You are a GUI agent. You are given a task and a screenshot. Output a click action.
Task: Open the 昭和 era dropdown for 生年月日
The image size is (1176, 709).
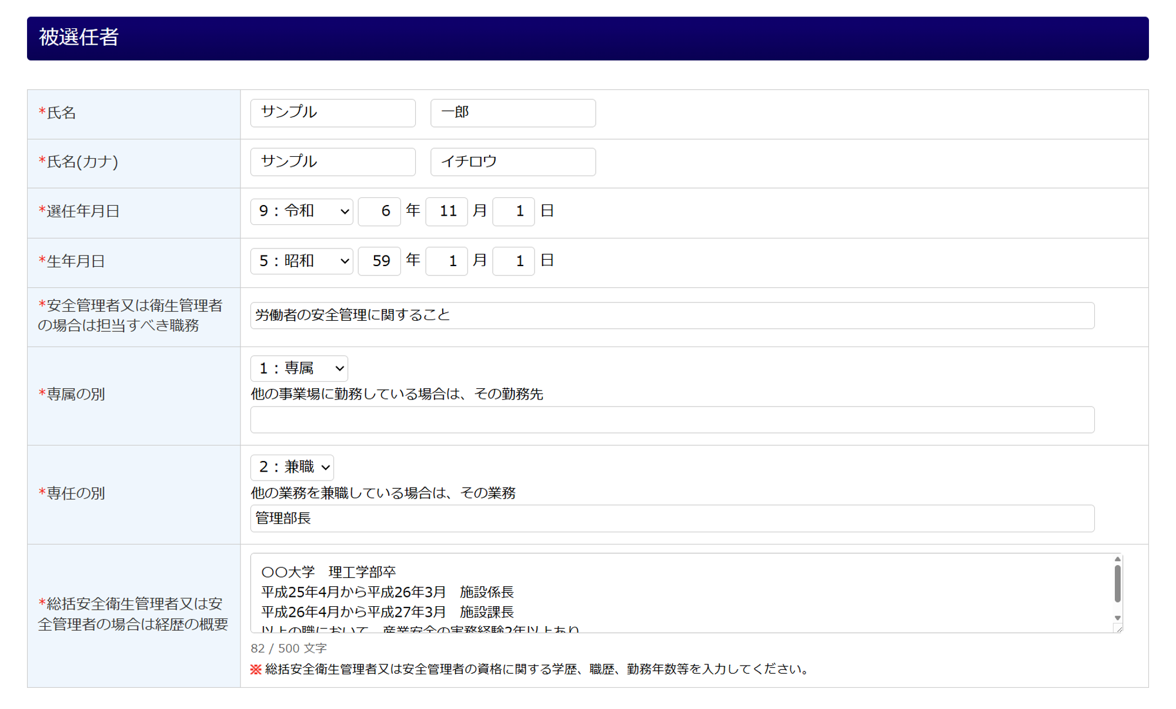coord(302,261)
